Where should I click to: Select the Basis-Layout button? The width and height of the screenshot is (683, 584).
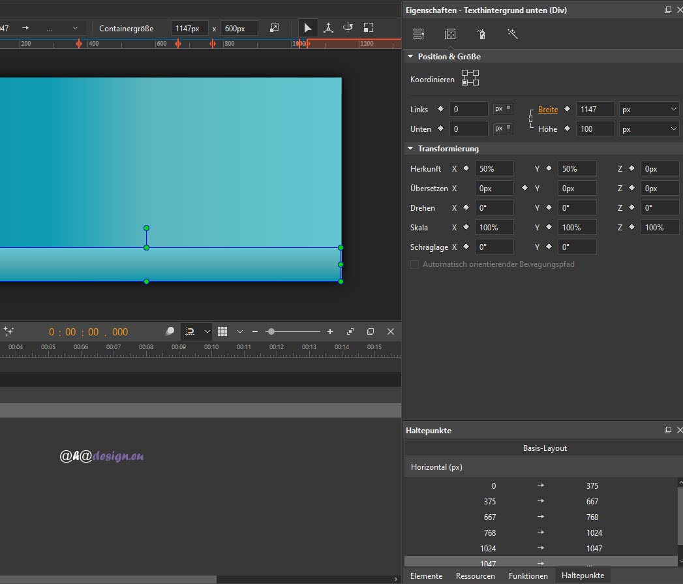545,448
